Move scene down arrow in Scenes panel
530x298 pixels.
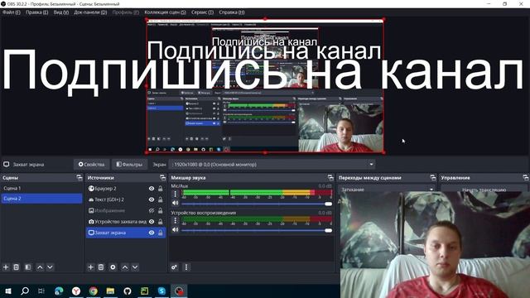tap(50, 267)
